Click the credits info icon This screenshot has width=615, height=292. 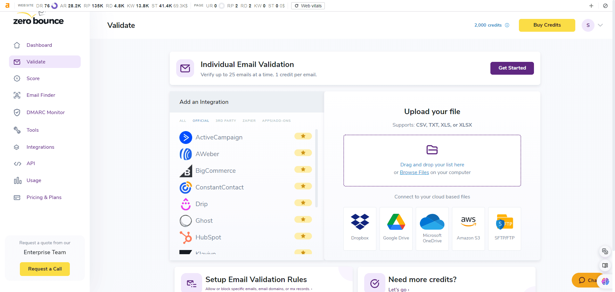click(x=507, y=25)
